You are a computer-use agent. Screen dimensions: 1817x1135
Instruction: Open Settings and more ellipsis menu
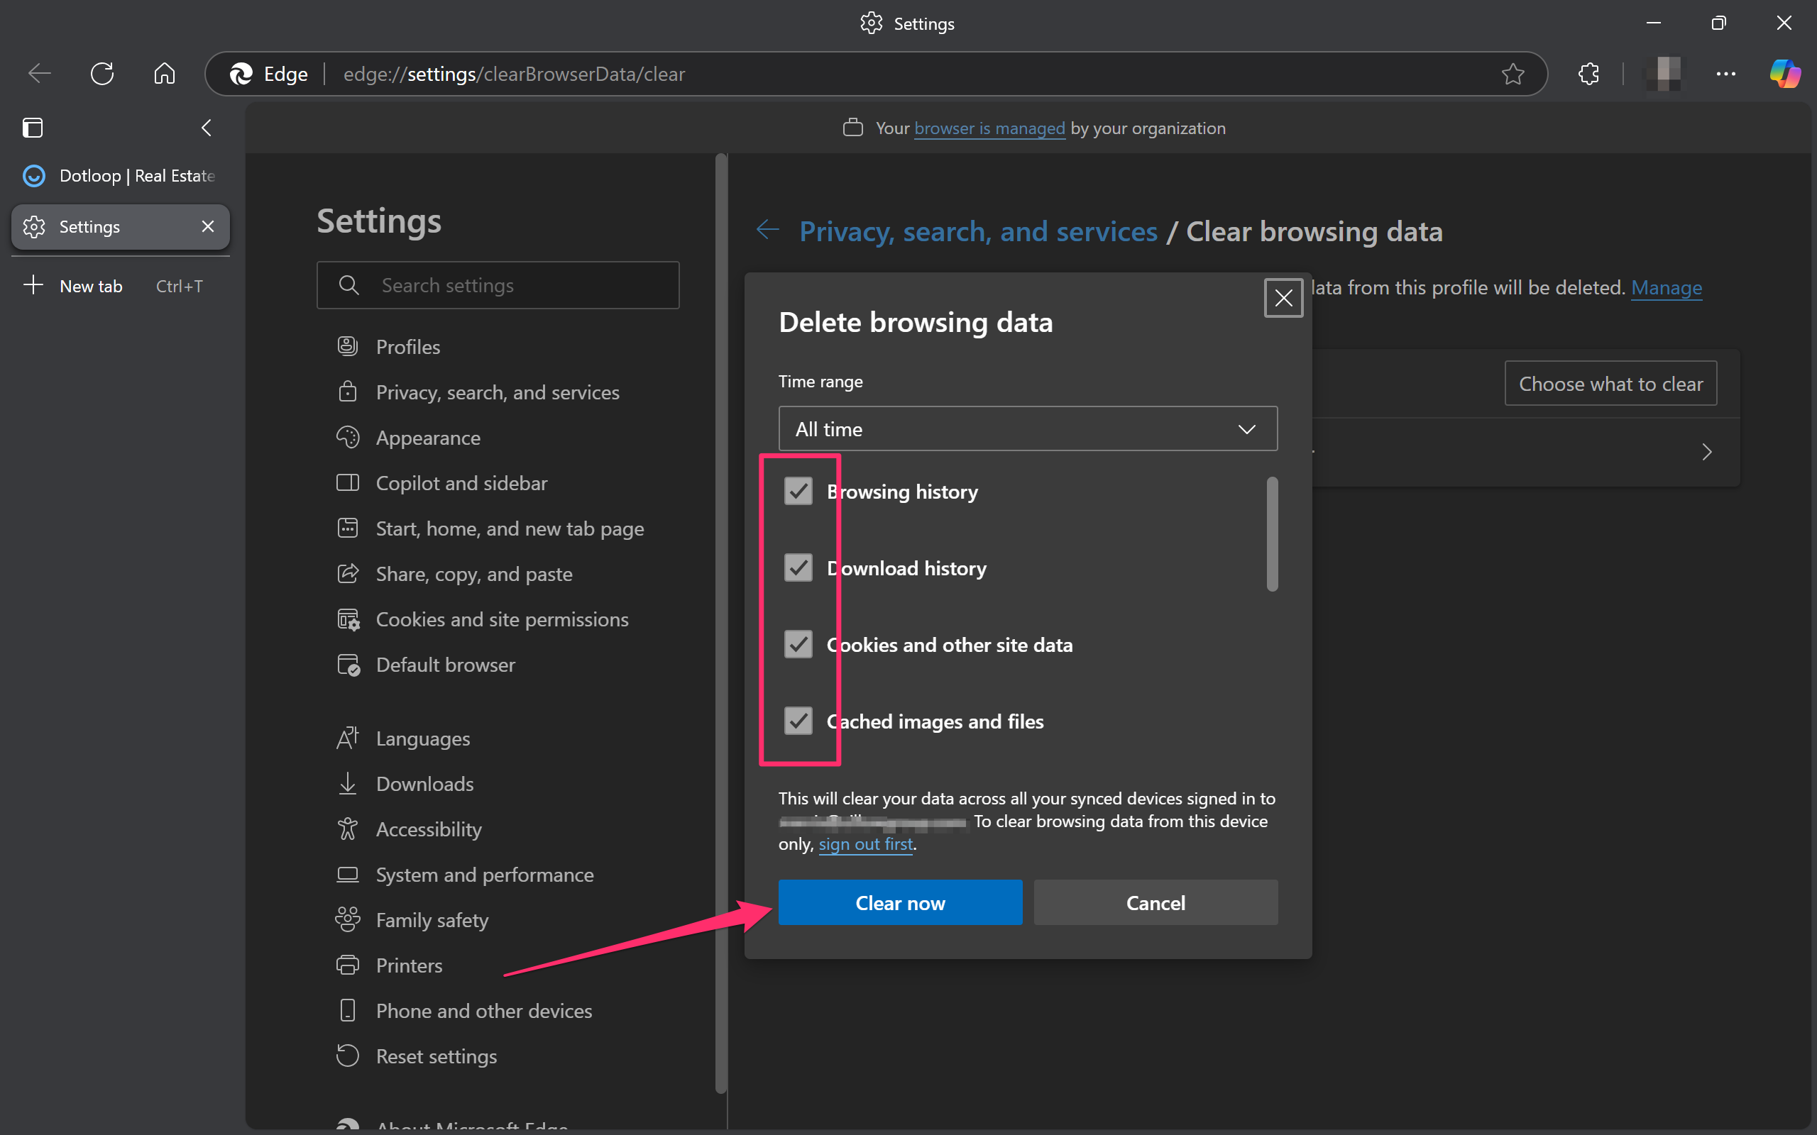1725,74
